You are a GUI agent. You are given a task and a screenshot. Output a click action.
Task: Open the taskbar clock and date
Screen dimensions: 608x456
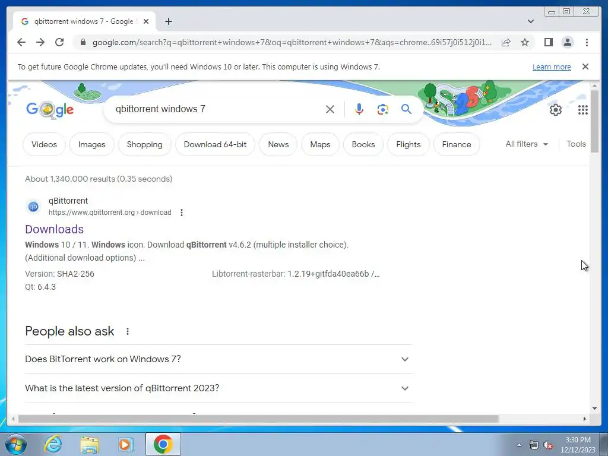(x=578, y=445)
